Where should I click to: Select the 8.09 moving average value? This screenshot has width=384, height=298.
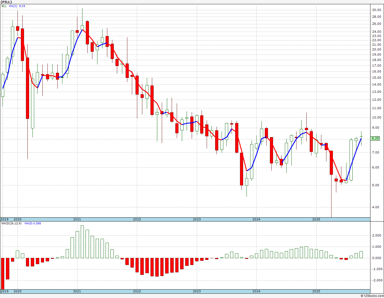22,6
